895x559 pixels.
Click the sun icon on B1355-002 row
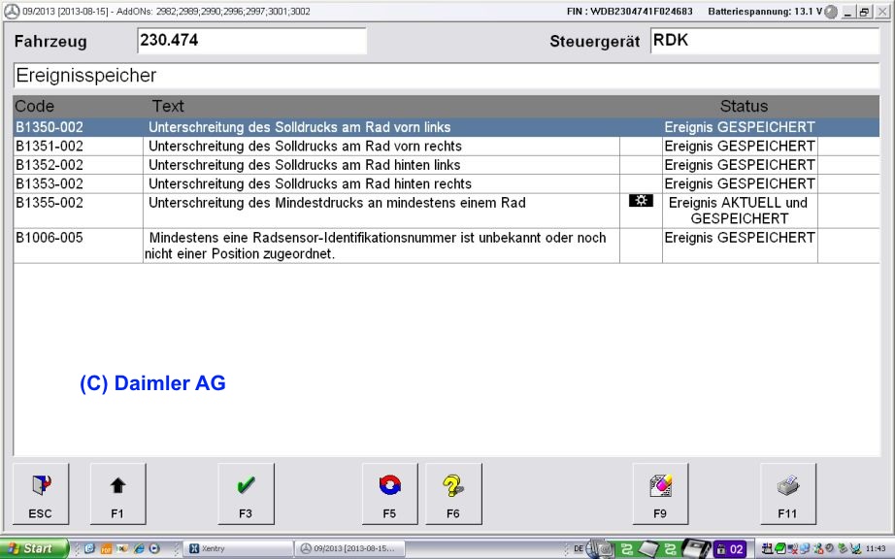(641, 202)
